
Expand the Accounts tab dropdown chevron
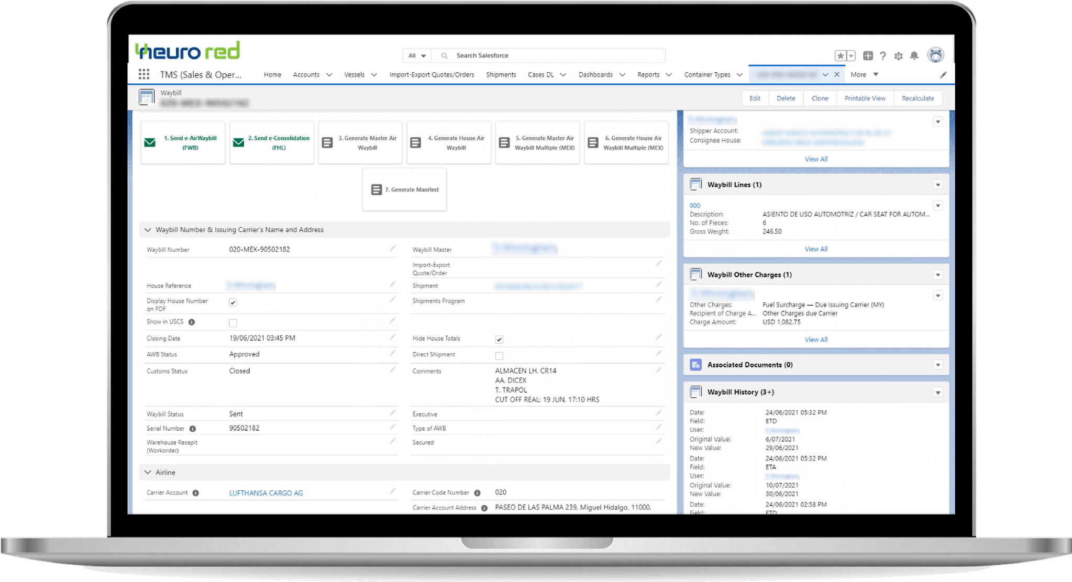point(329,75)
